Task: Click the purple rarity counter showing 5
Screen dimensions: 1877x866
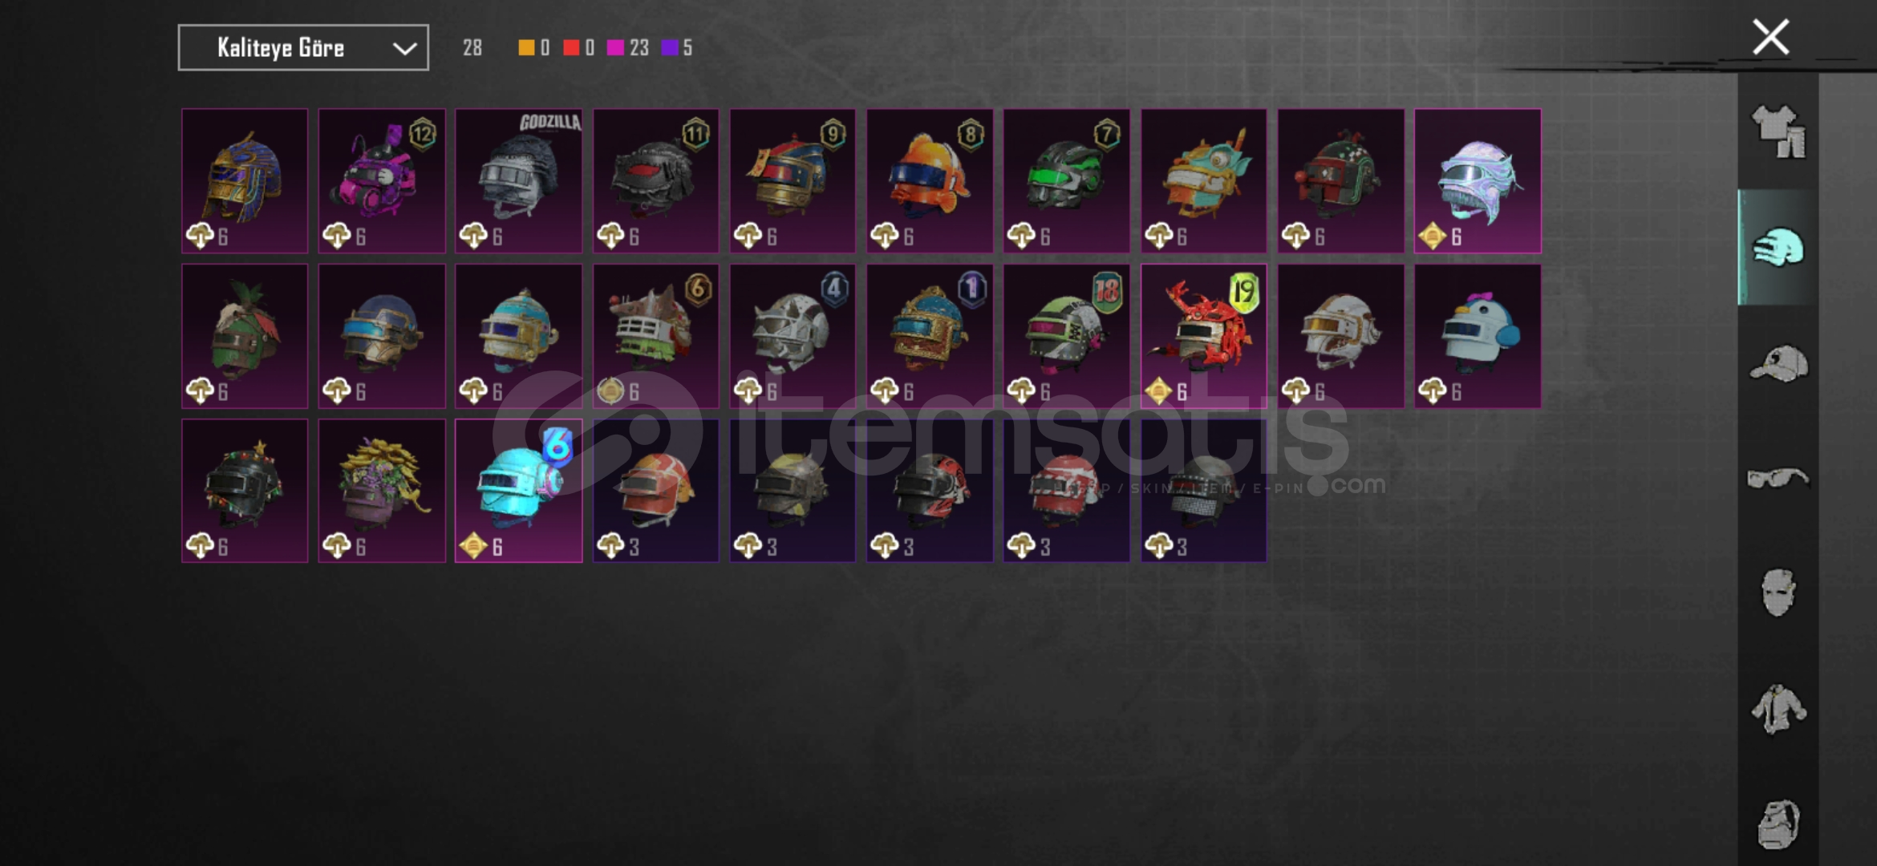Action: [x=677, y=48]
